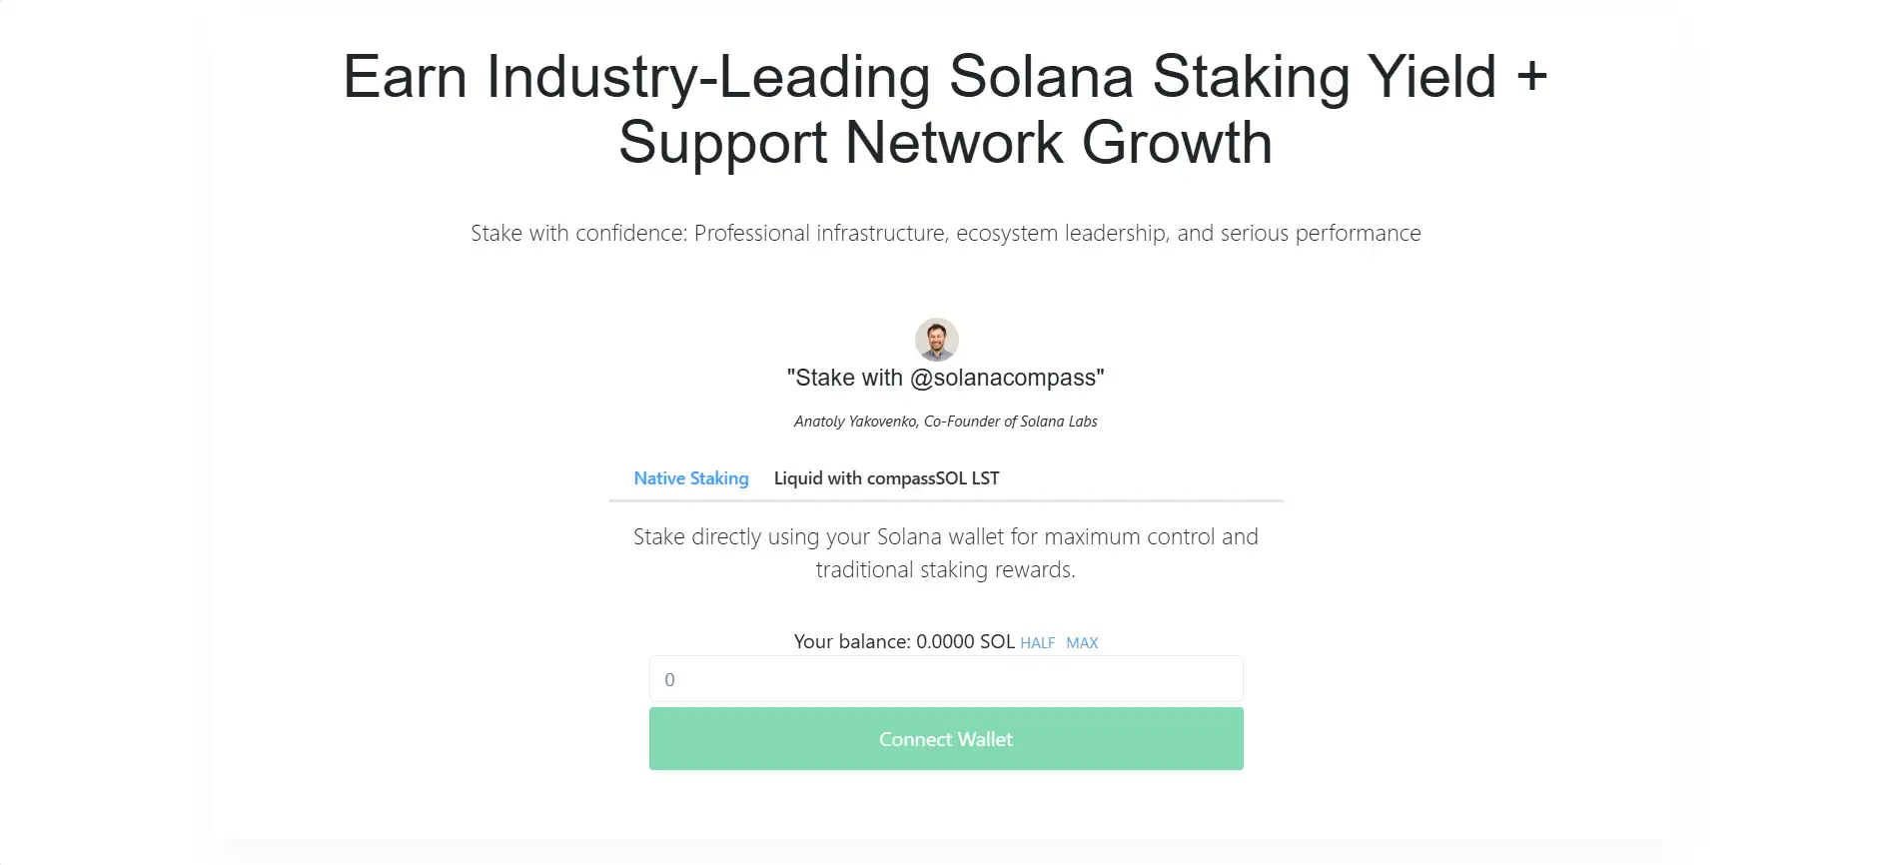Viewport: 1895px width, 865px height.
Task: Click the 0.0000 SOL balance value
Action: (x=964, y=641)
